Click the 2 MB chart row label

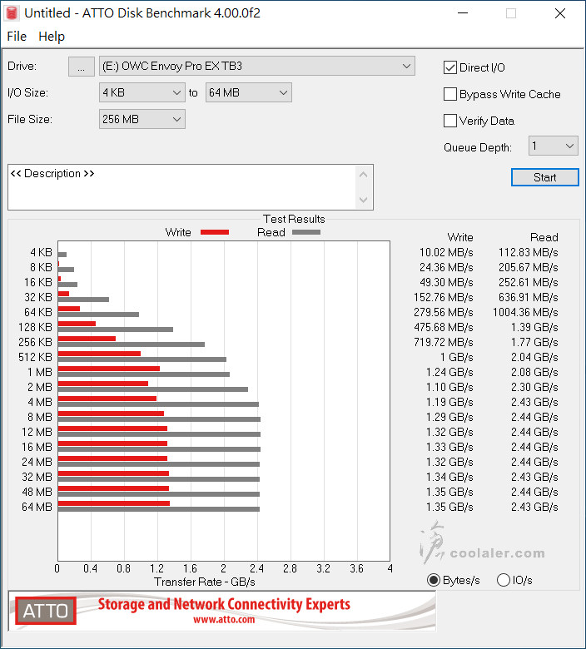tap(40, 387)
